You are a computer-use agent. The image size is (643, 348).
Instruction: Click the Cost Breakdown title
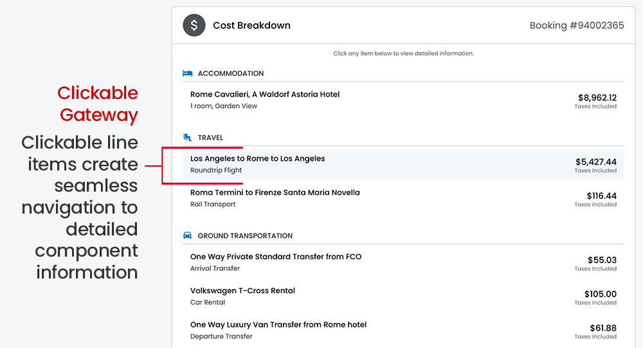[x=251, y=26]
